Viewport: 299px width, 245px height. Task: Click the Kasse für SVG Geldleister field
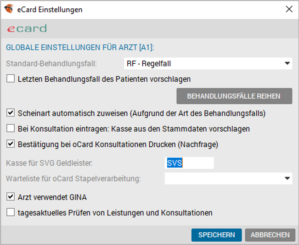(x=189, y=163)
